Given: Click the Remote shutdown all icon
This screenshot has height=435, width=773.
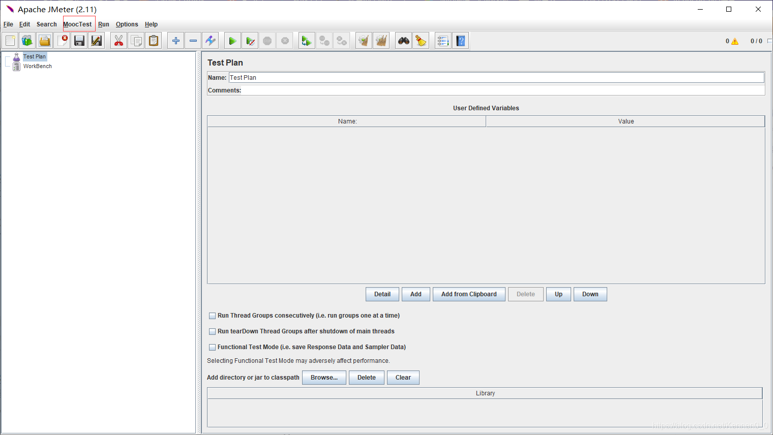Looking at the screenshot, I should coord(342,41).
